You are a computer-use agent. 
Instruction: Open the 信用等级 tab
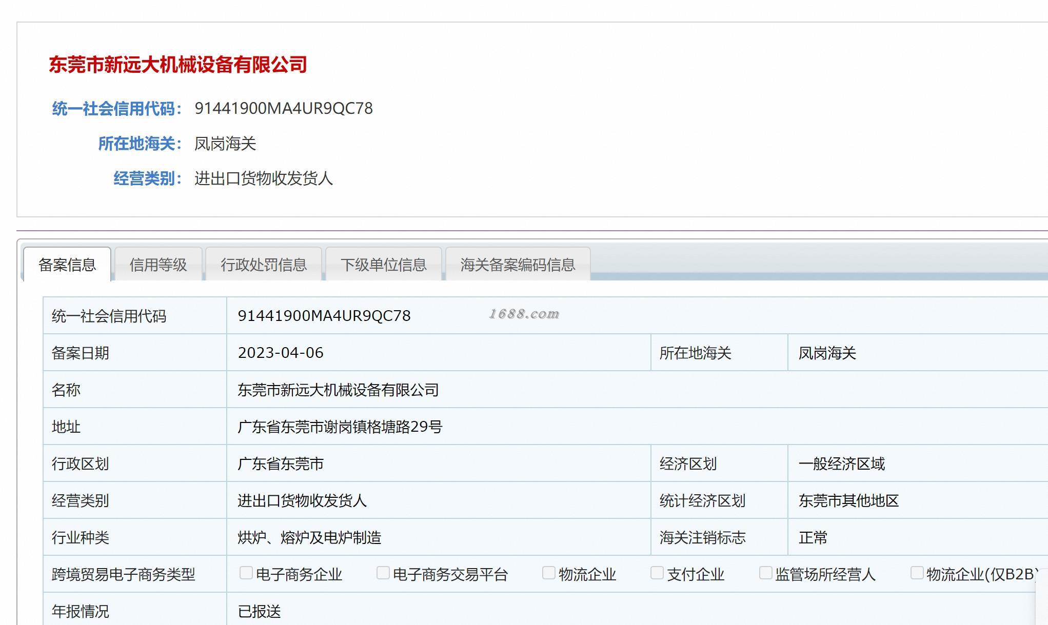[158, 265]
